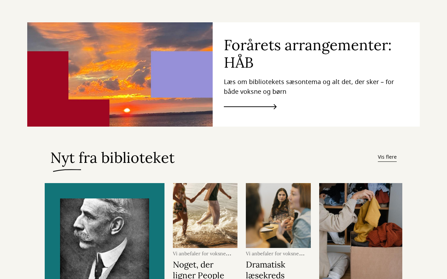Image resolution: width=447 pixels, height=279 pixels.
Task: Click the setting sun in banner photo
Action: pos(127,111)
